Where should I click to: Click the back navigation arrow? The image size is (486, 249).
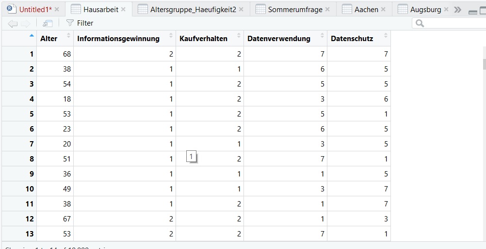point(13,23)
